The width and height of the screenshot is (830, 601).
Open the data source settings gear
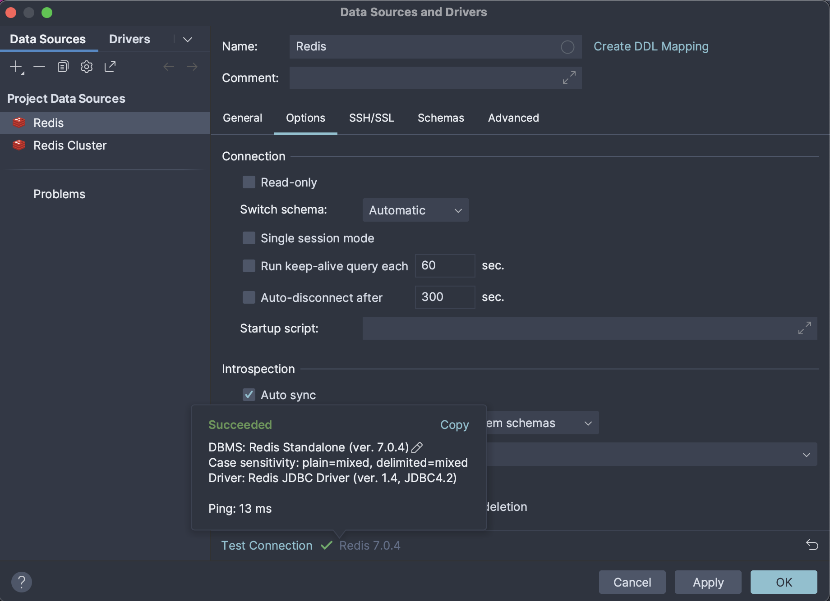click(86, 66)
